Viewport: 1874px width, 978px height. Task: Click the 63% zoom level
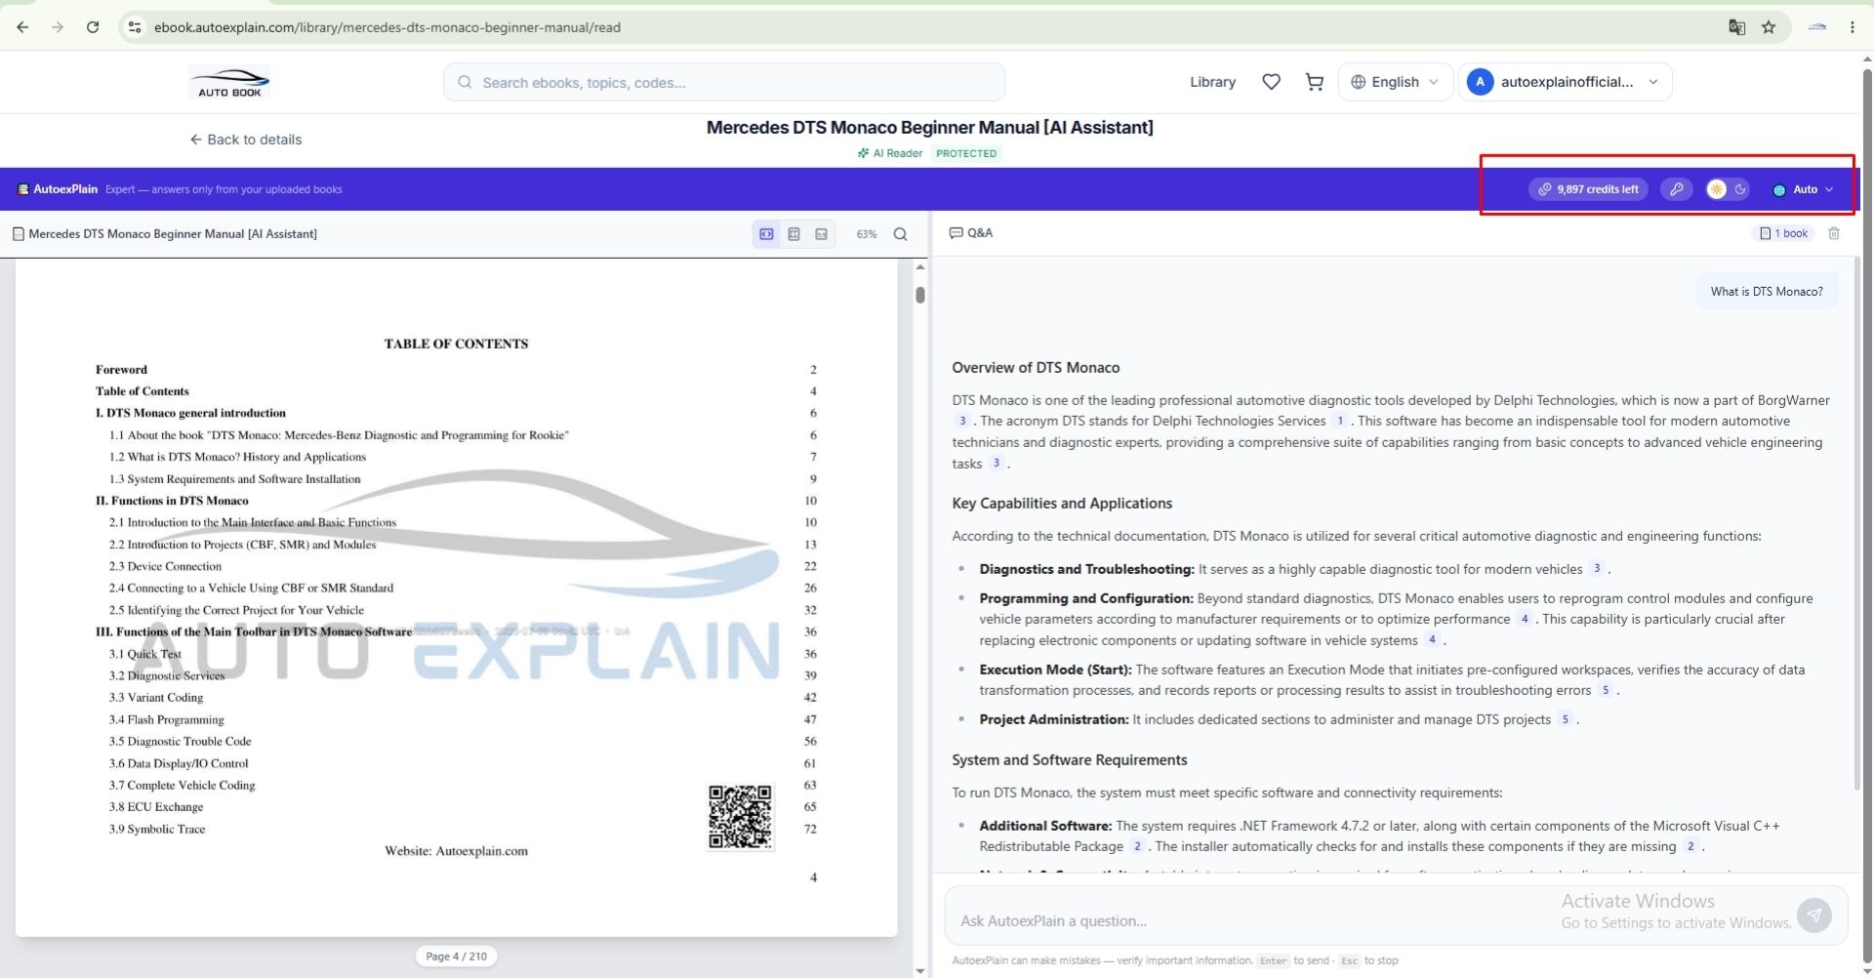867,234
